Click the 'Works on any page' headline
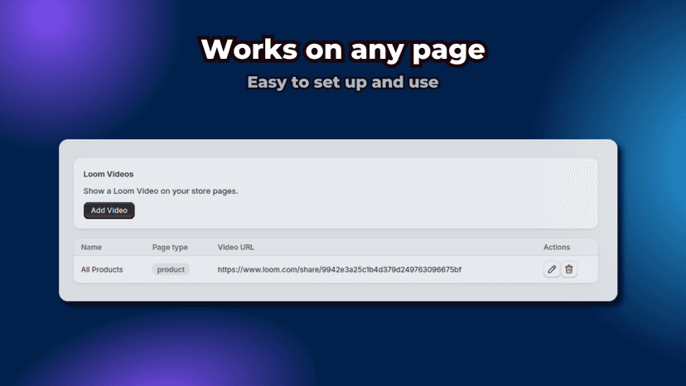 343,50
